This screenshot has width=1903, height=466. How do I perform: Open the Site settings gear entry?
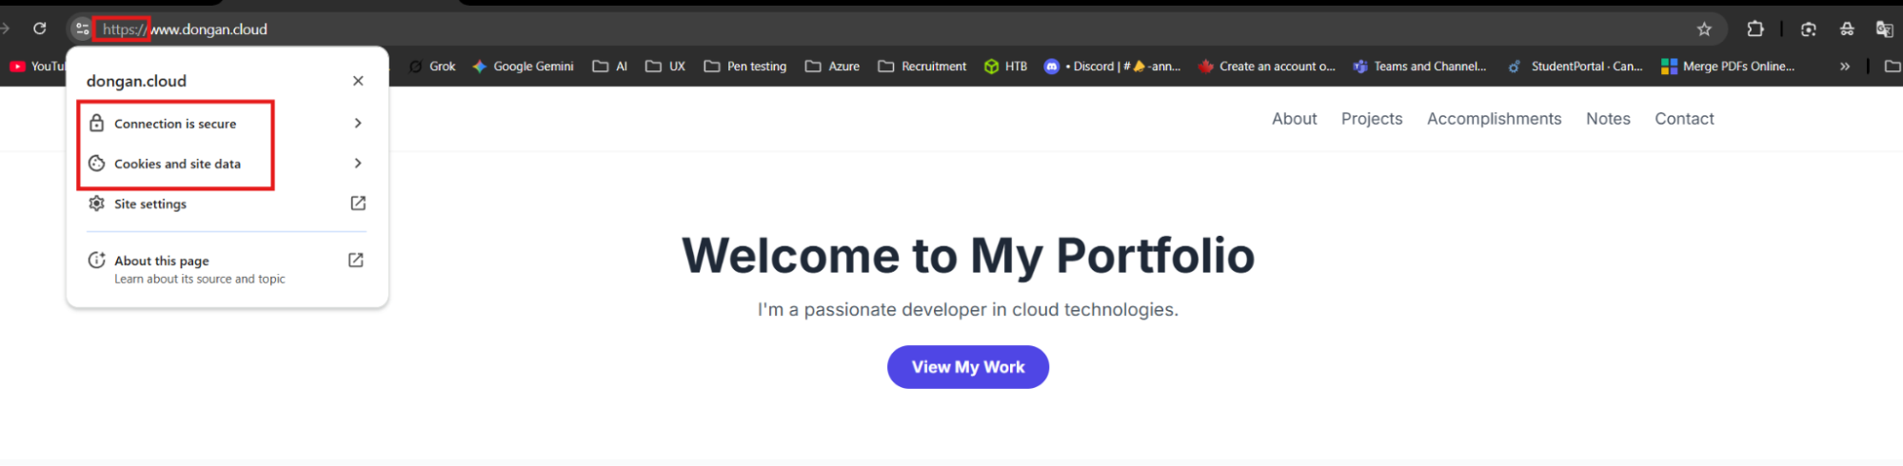click(150, 204)
